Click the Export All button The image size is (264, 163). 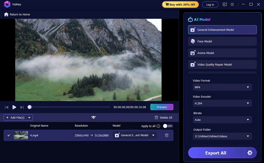click(216, 153)
